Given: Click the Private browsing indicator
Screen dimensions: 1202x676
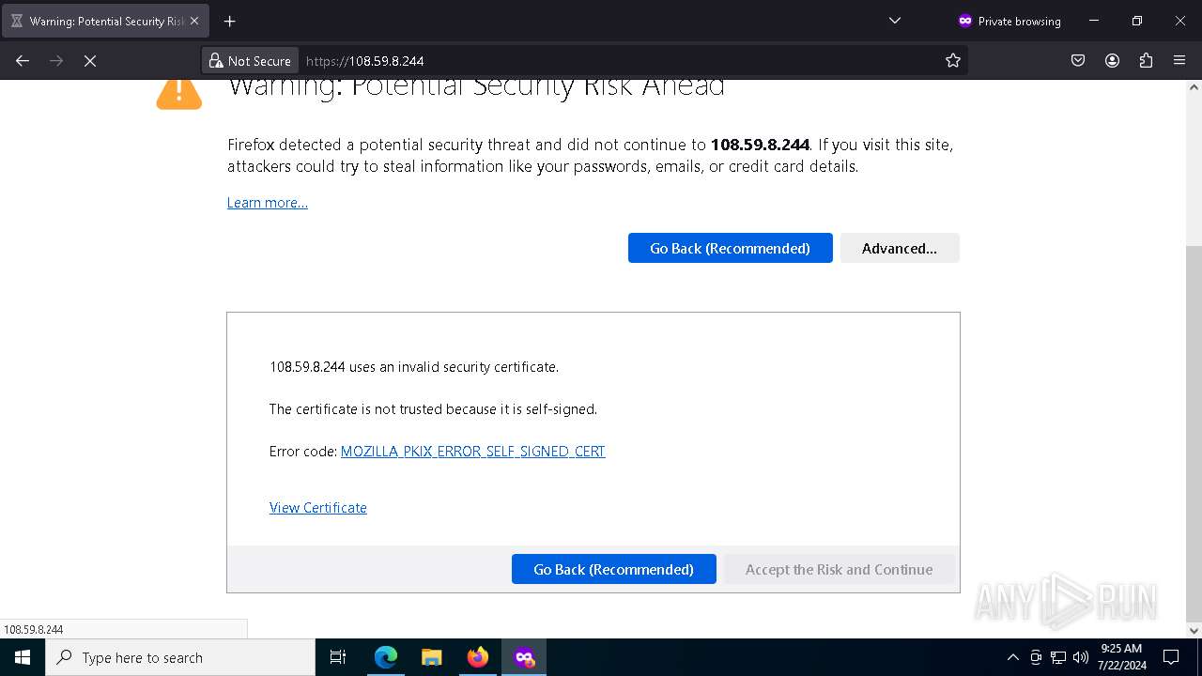Looking at the screenshot, I should point(1009,21).
